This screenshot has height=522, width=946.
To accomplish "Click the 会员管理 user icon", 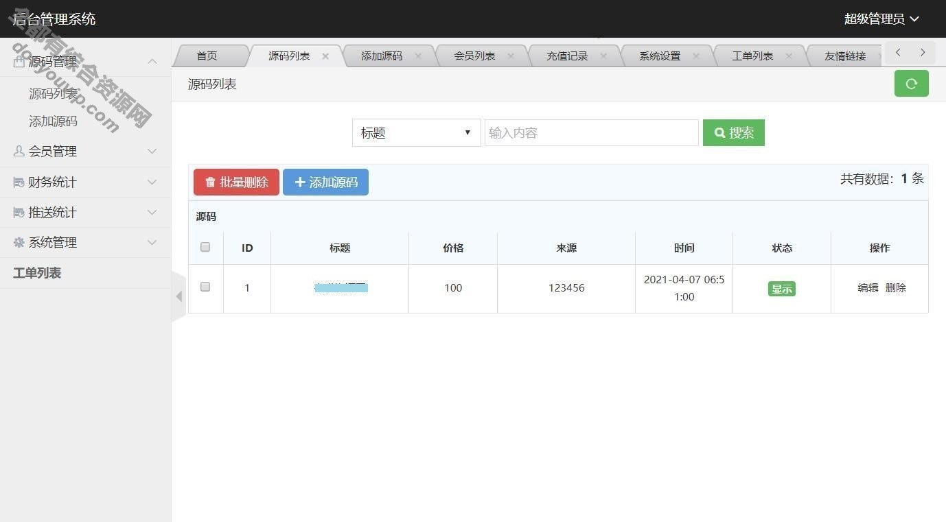I will [19, 151].
